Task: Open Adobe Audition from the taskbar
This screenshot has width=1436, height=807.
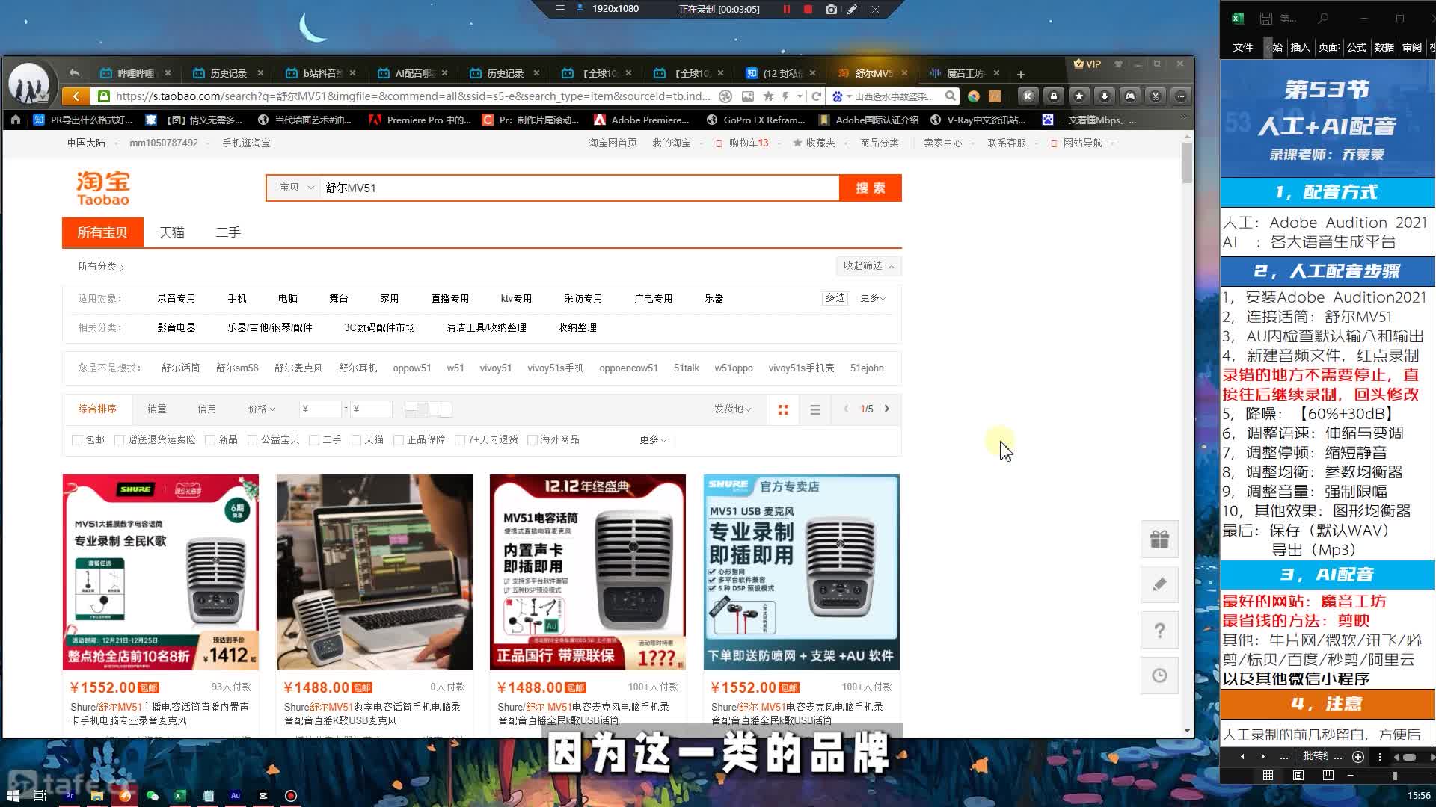Action: (236, 796)
